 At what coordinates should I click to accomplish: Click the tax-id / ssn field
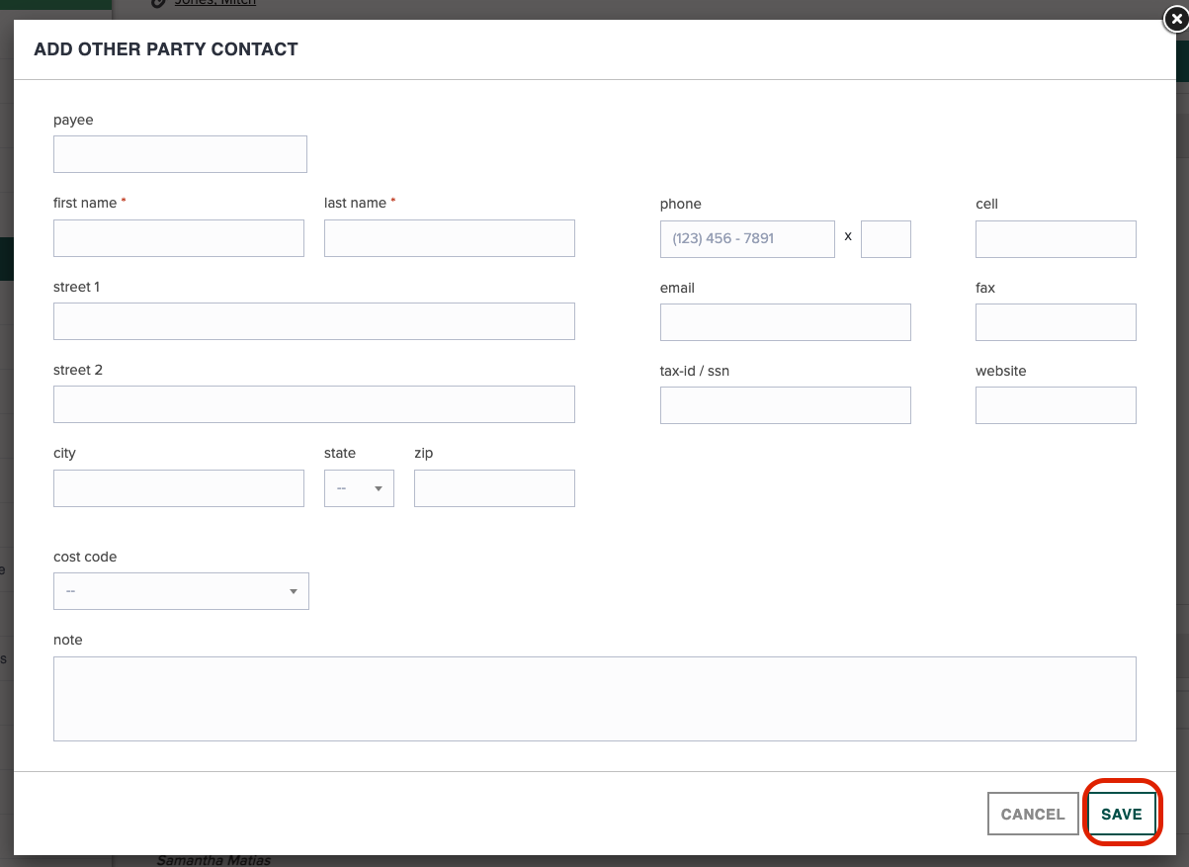[786, 405]
